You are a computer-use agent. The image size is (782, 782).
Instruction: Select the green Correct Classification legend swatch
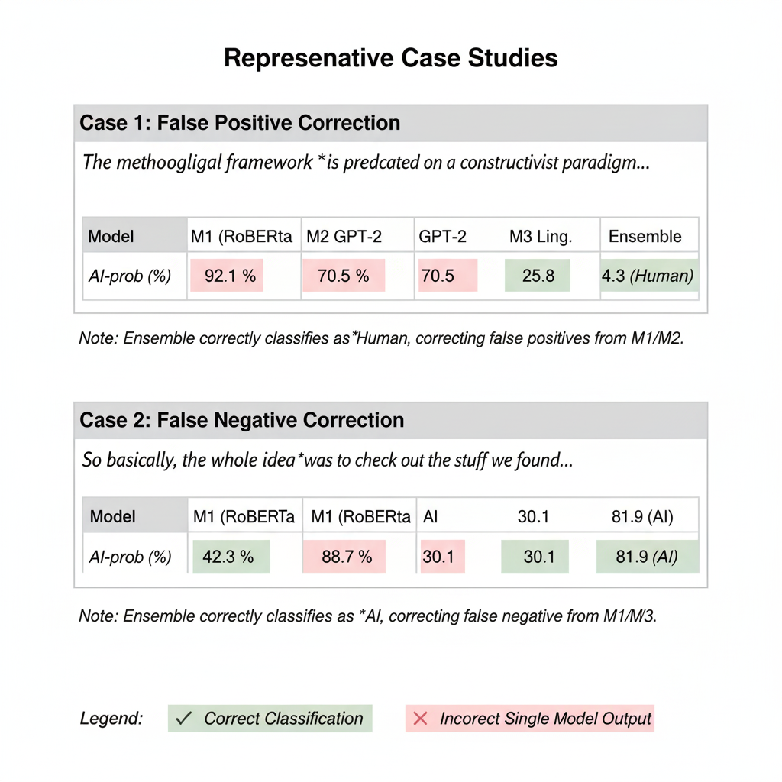tap(270, 718)
